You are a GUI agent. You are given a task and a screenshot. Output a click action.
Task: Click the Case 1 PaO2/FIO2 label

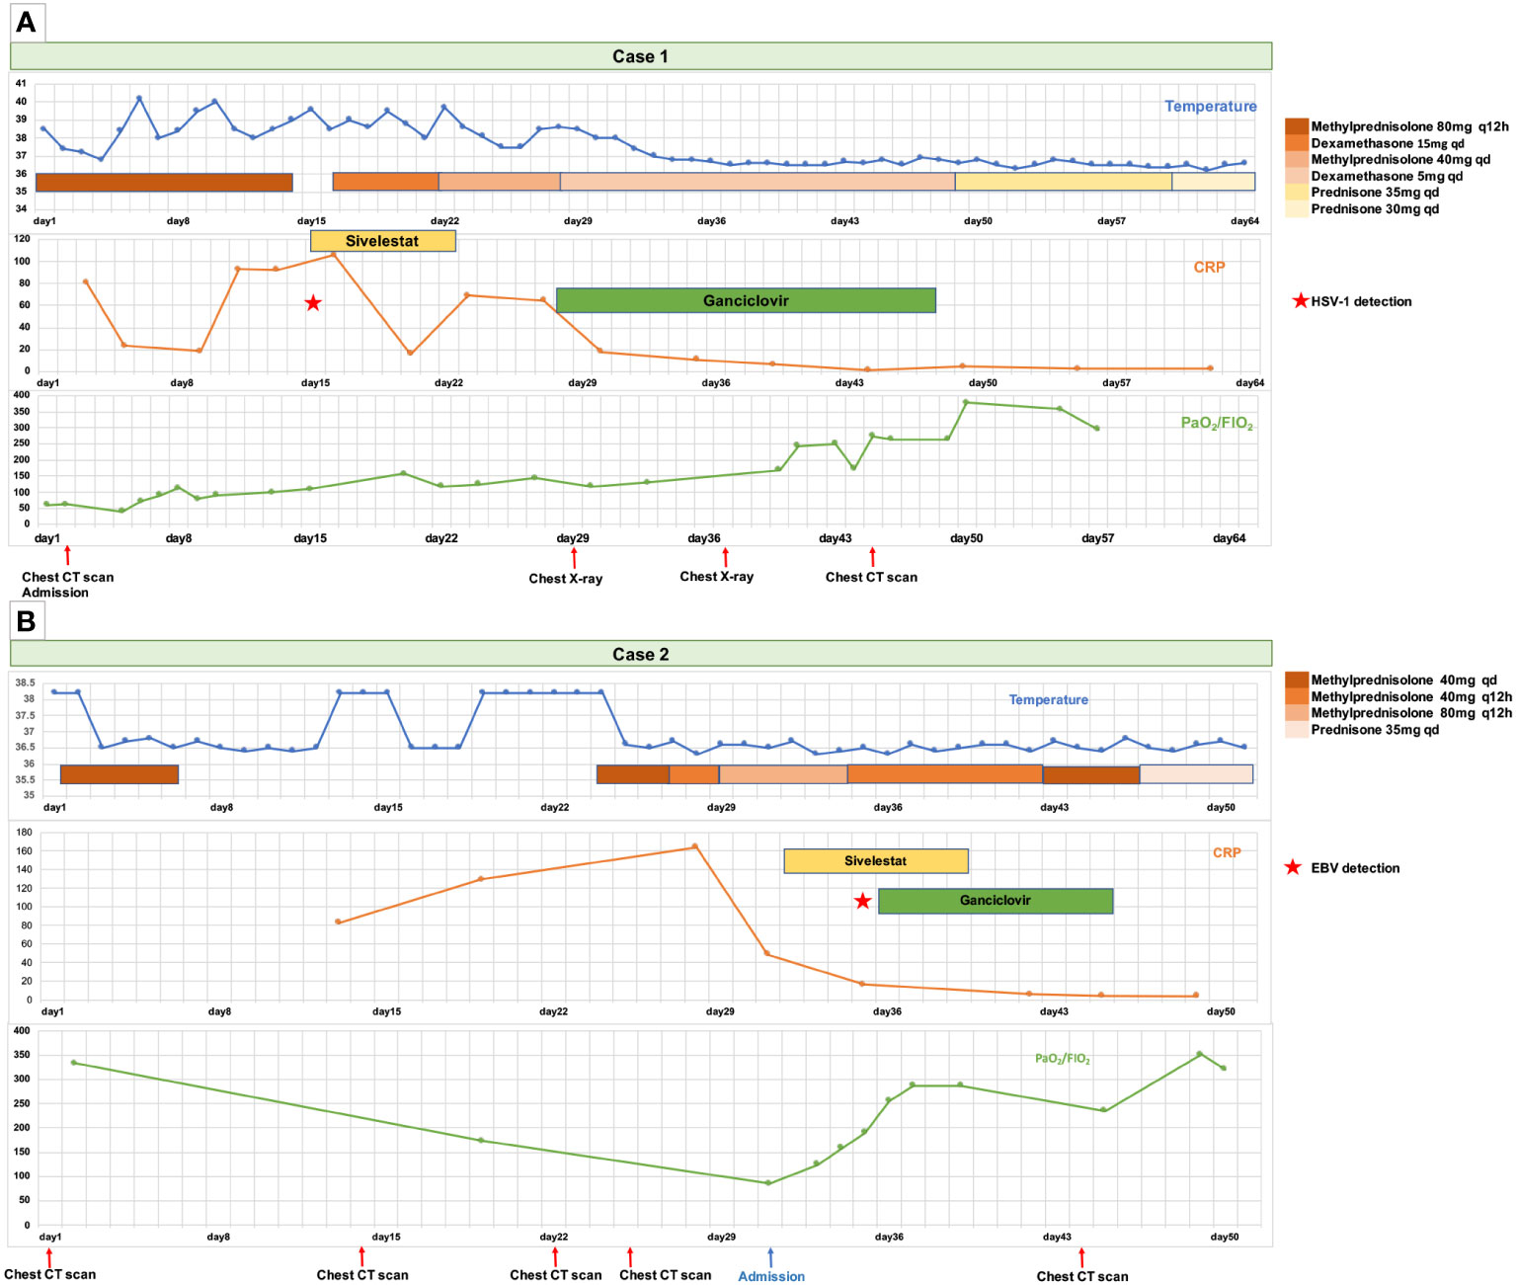click(1217, 423)
